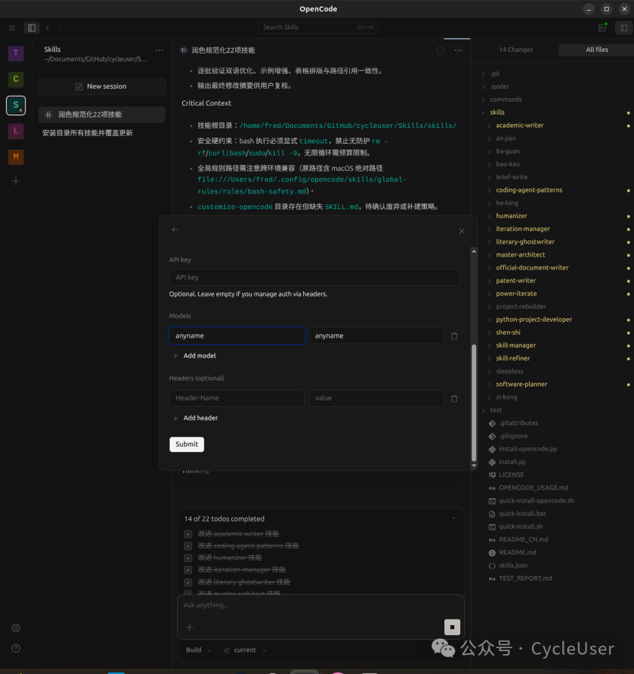The width and height of the screenshot is (634, 674).
Task: Focus the API key input field
Action: (314, 278)
